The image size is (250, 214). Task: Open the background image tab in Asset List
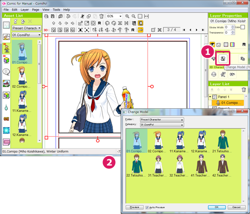tap(6, 83)
